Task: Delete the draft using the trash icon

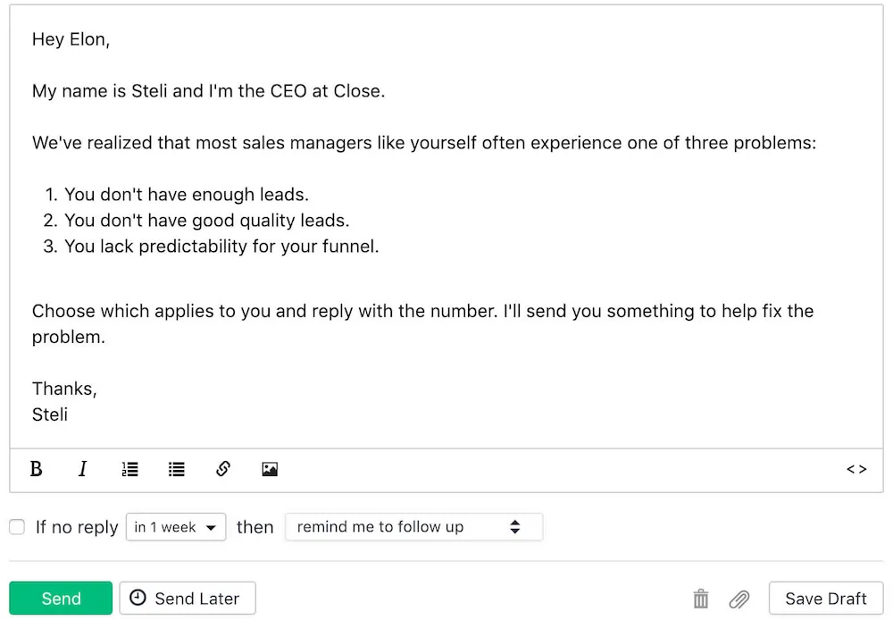Action: tap(700, 599)
